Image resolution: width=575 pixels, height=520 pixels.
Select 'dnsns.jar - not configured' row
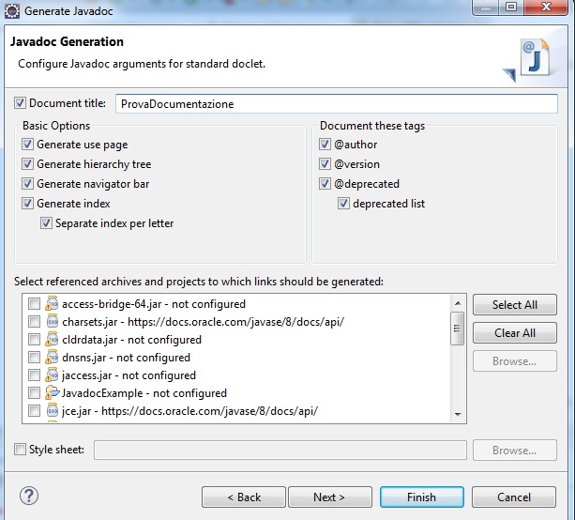126,358
